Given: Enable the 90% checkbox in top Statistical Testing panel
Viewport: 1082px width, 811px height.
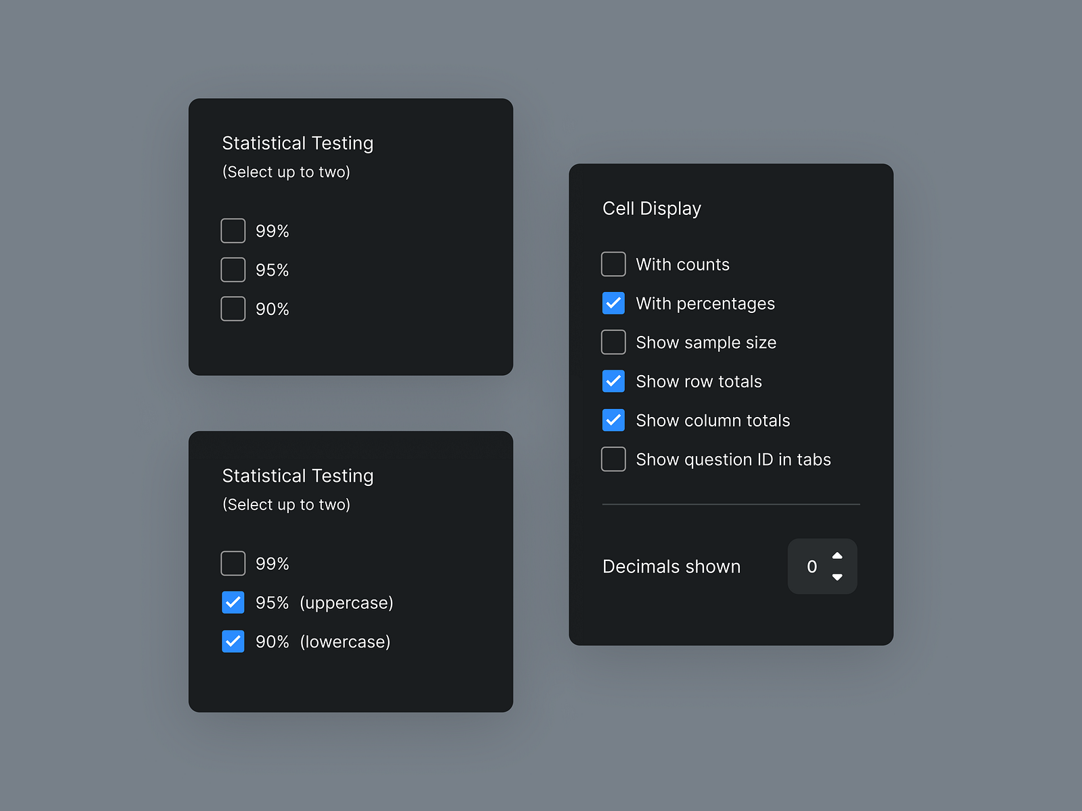Looking at the screenshot, I should point(233,309).
